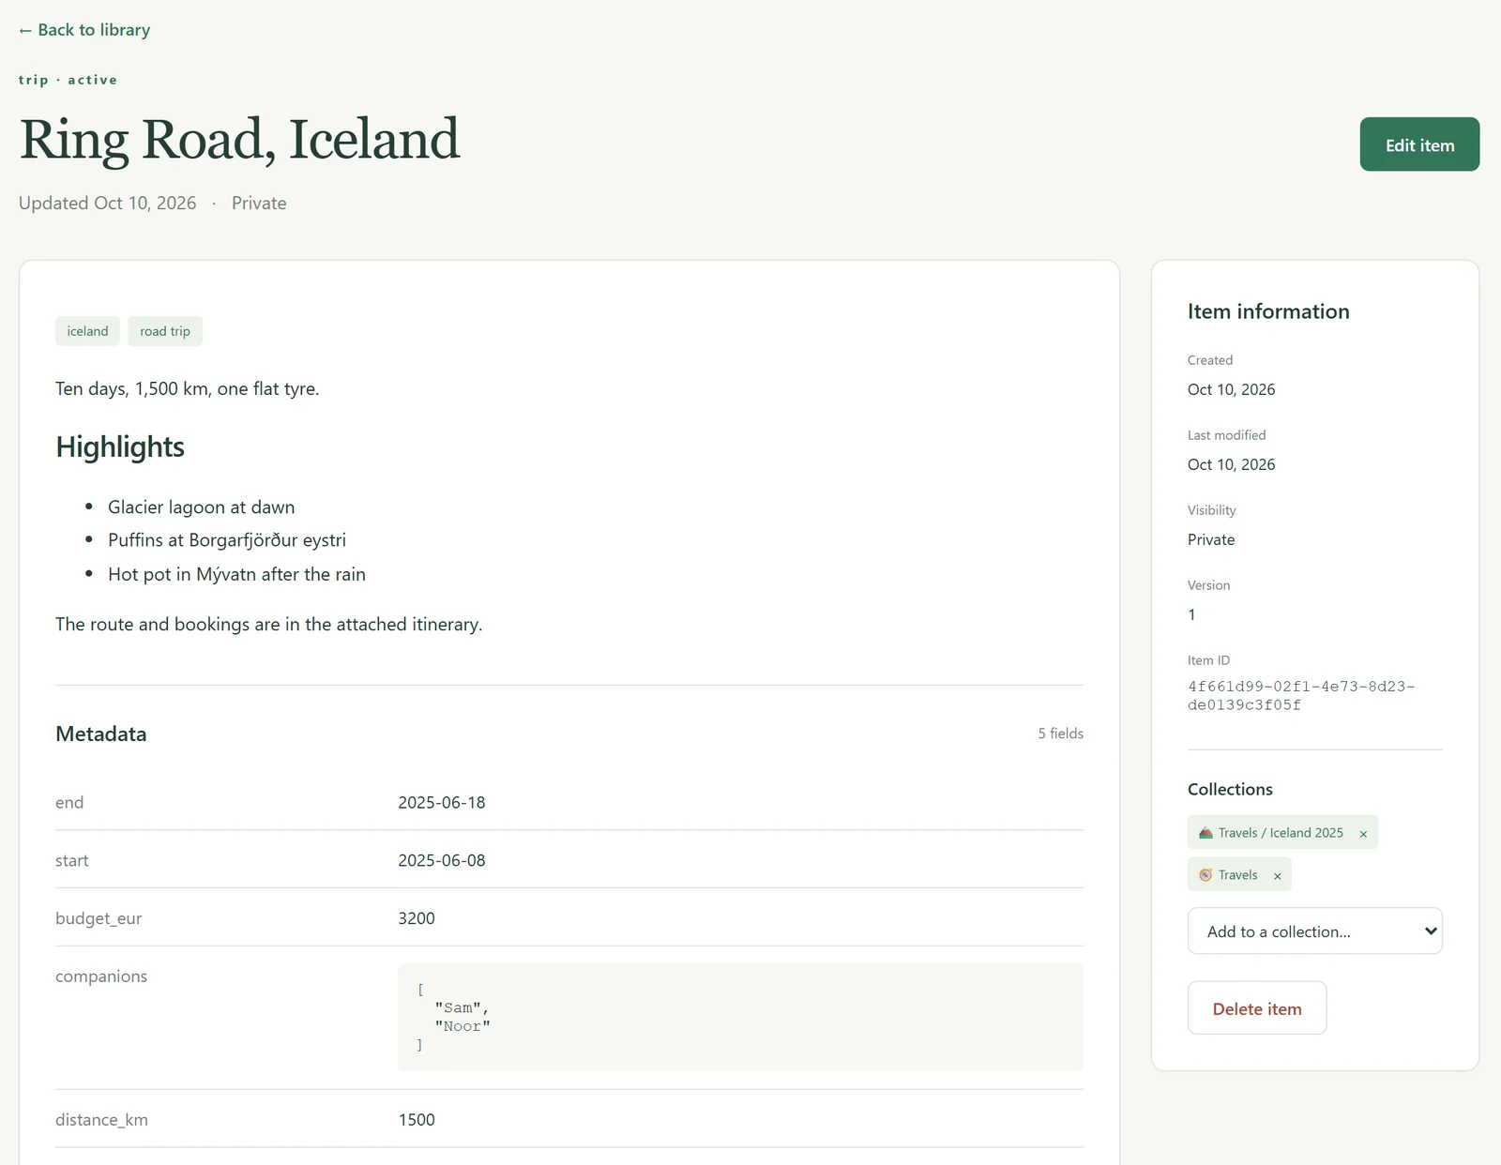
Task: Click the attached itinerary sentence
Action: click(x=269, y=625)
